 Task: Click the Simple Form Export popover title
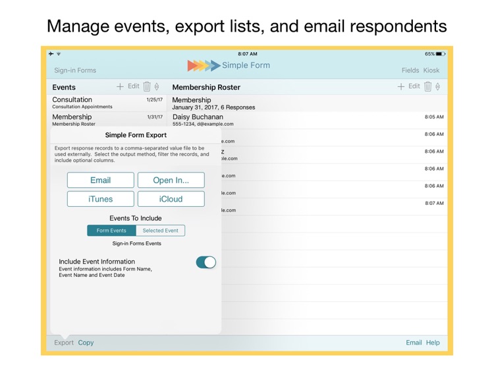136,135
